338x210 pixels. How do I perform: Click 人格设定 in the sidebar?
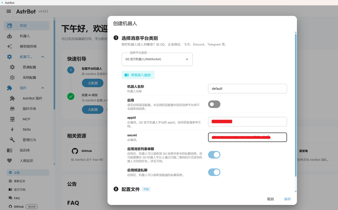27,161
